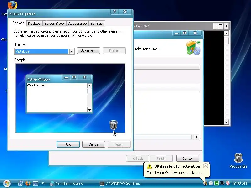Switch to the Appearance tab

click(x=77, y=23)
